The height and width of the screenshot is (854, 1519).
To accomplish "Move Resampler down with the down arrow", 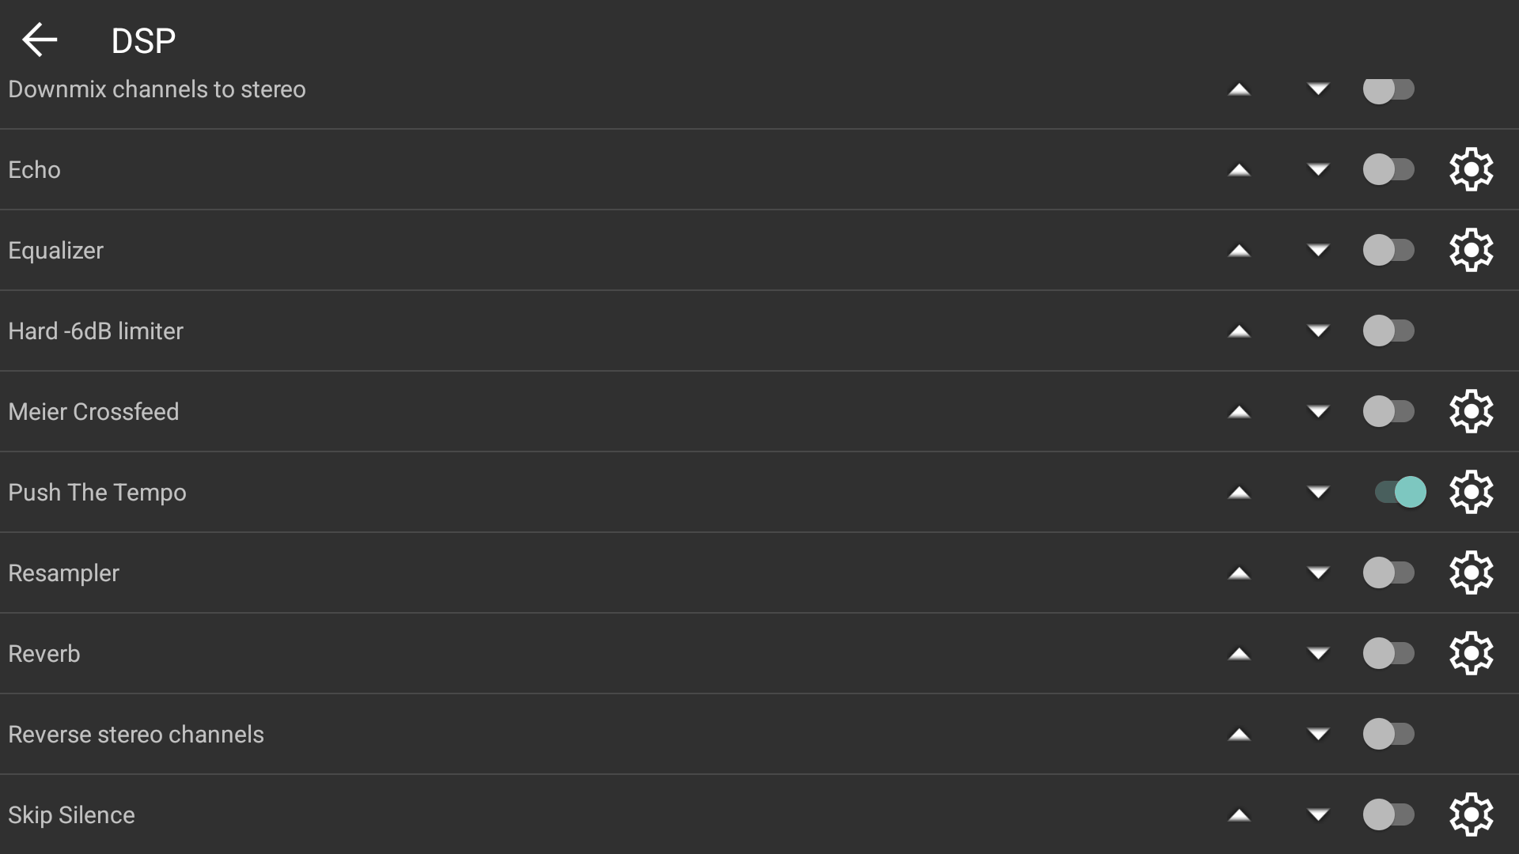I will (1318, 572).
